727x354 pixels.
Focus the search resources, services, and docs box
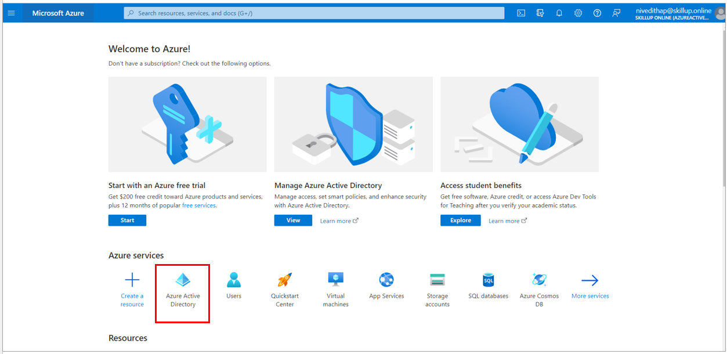coord(314,13)
